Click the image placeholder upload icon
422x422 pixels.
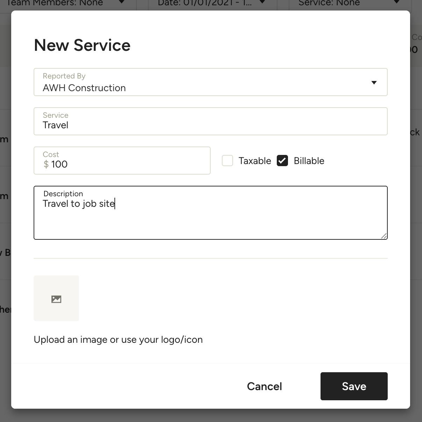click(56, 299)
